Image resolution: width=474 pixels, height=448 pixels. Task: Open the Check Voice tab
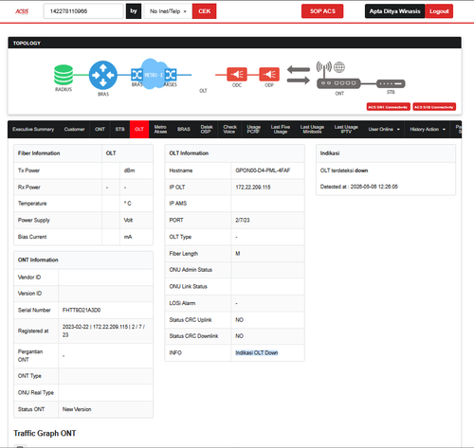click(229, 130)
